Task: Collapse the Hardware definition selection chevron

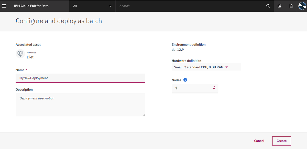Action: click(226, 67)
